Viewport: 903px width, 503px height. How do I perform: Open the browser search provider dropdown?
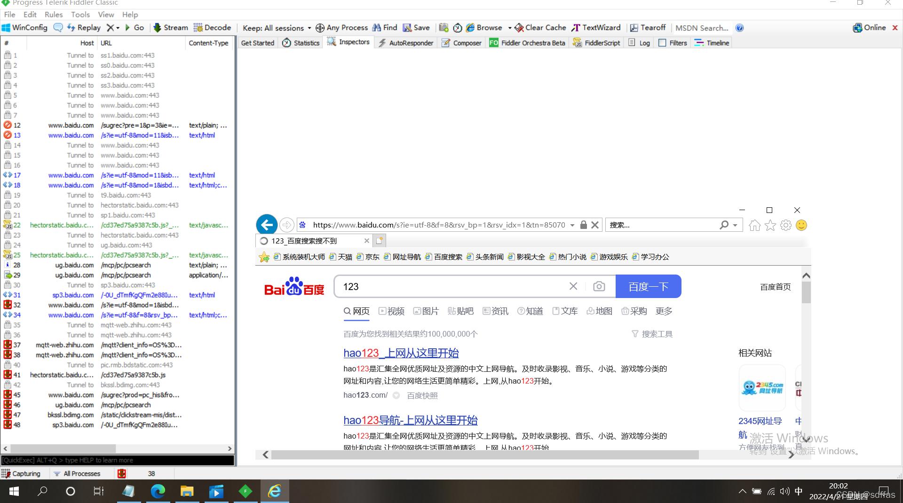735,225
